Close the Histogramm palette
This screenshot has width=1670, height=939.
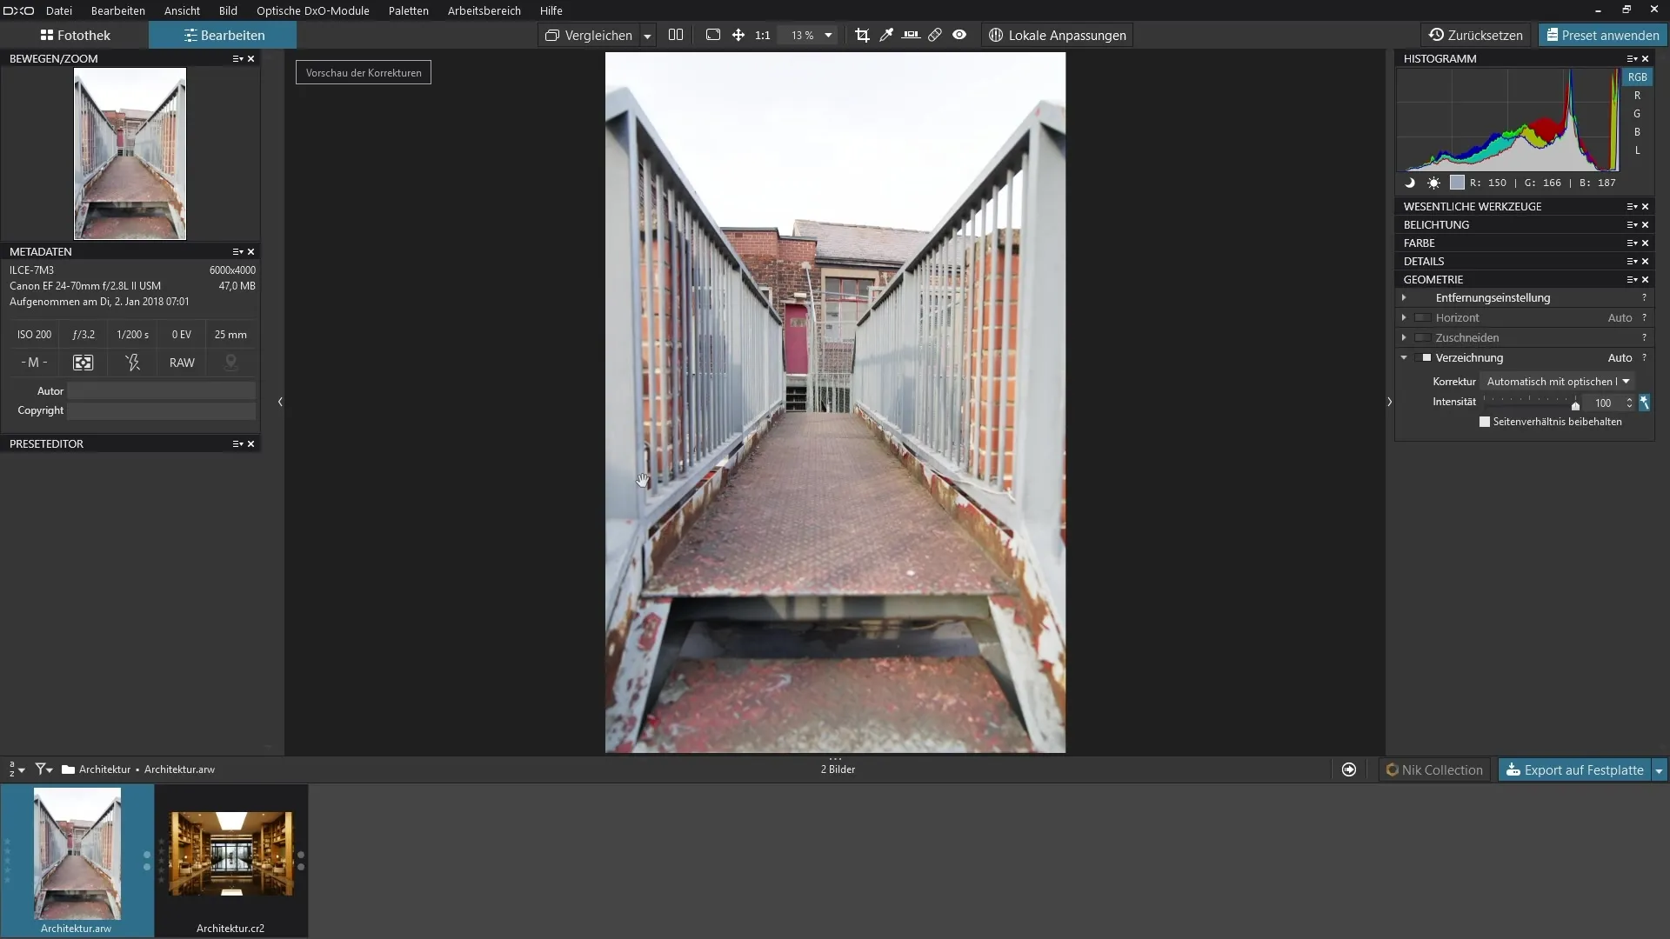[1645, 59]
